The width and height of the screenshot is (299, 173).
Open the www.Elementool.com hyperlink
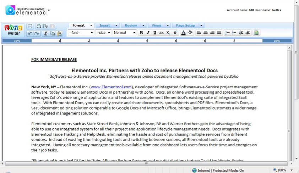tap(111, 87)
